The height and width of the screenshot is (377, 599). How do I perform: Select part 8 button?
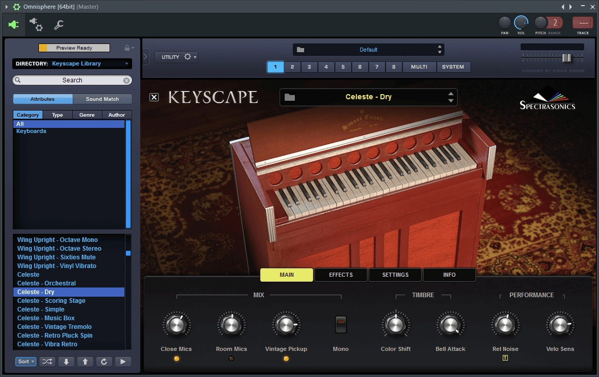click(x=394, y=67)
